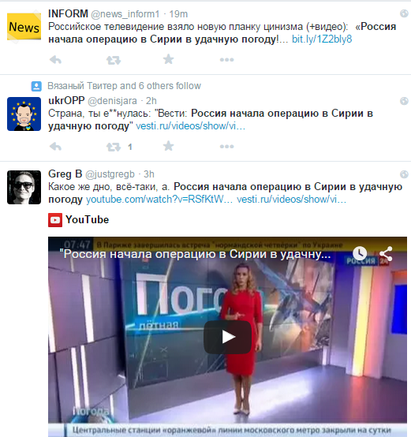Reply to ukrOPP's tweet

click(x=55, y=146)
